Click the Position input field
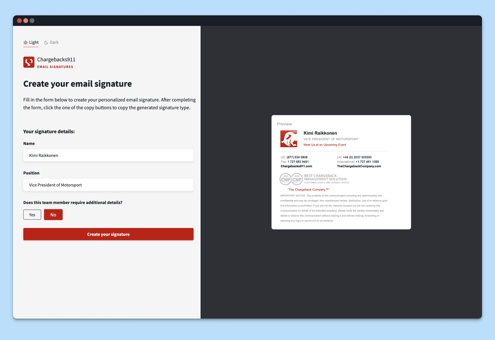Viewport: 495px width, 340px height. (108, 185)
